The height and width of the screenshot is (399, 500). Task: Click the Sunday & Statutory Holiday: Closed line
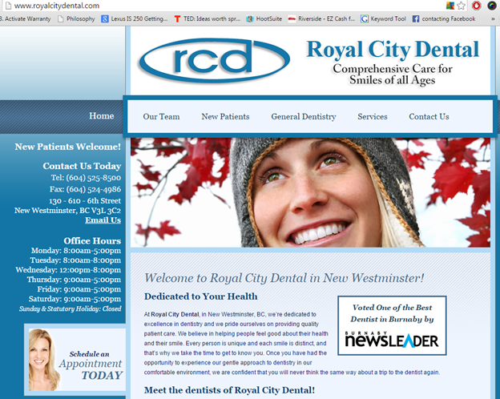(71, 308)
